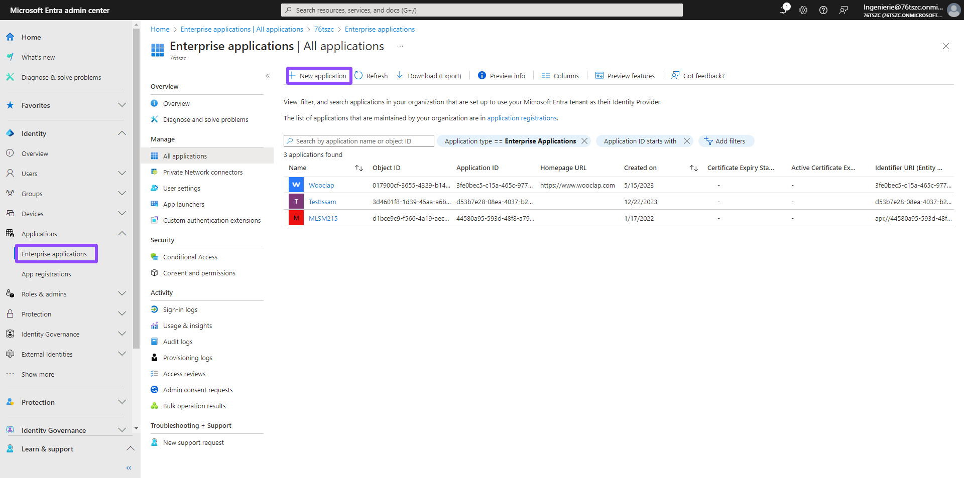The height and width of the screenshot is (478, 964).
Task: Expand the Favorites chevron
Action: coord(122,105)
